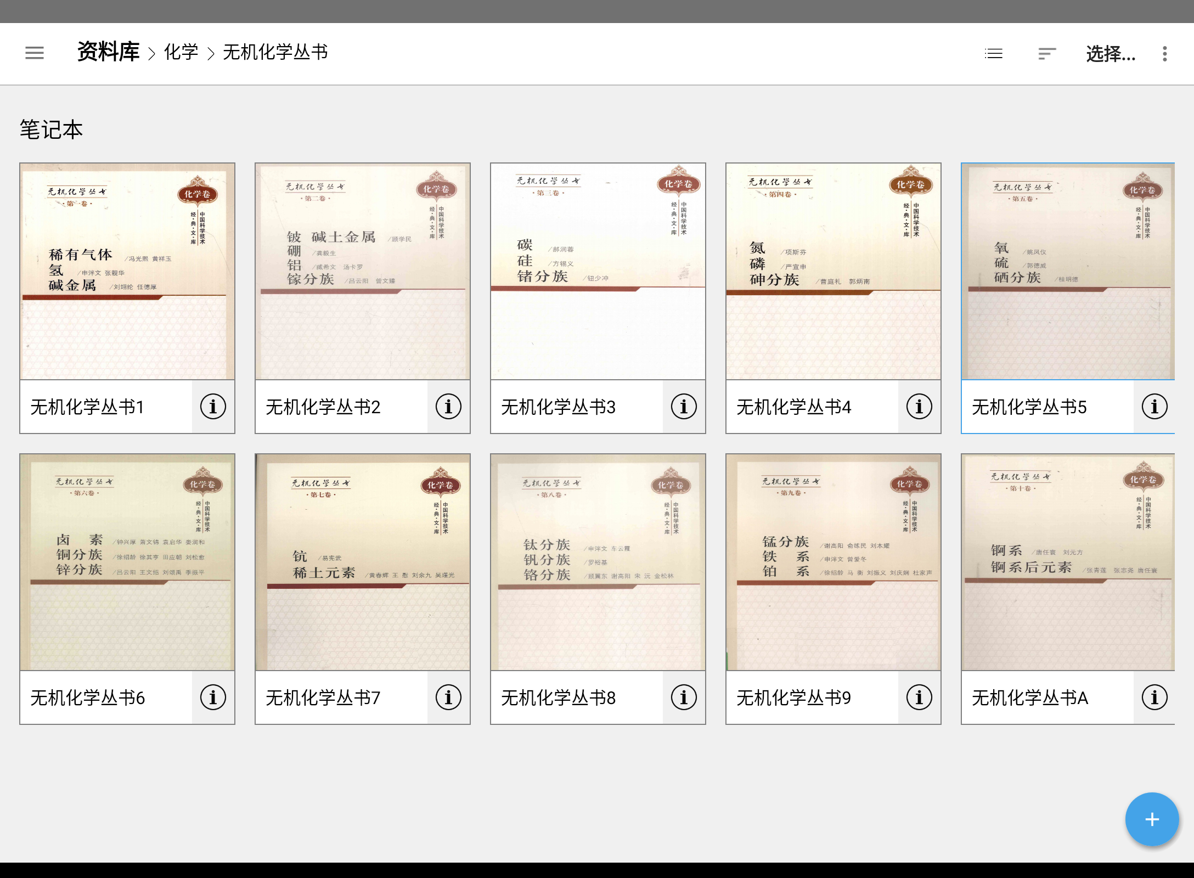Click the 无机化学丛书 breadcrumb title
The width and height of the screenshot is (1194, 878).
tap(275, 52)
